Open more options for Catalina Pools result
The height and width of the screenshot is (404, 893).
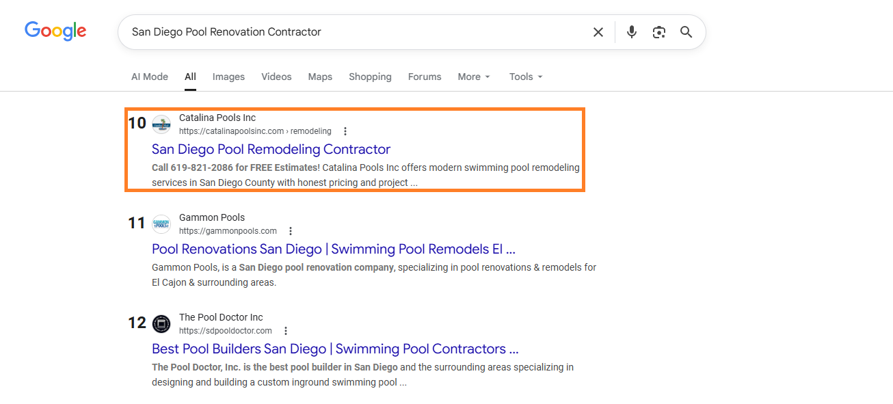tap(345, 131)
